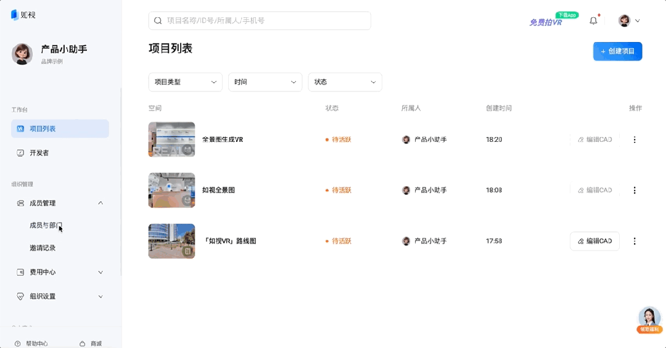Open more-options menu for 如视全景图
The image size is (666, 348).
point(635,190)
